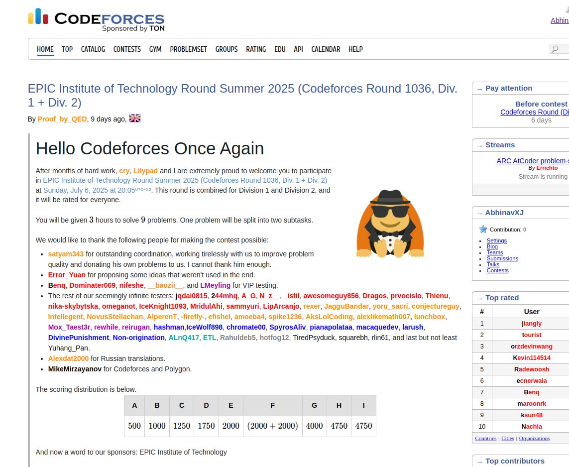The height and width of the screenshot is (467, 569).
Task: Open the Countries rating link
Action: click(485, 438)
